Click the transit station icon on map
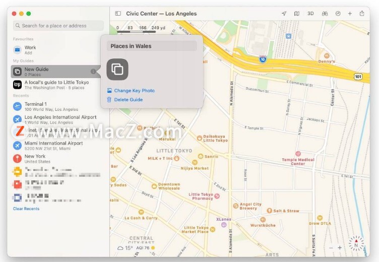 [x=288, y=36]
